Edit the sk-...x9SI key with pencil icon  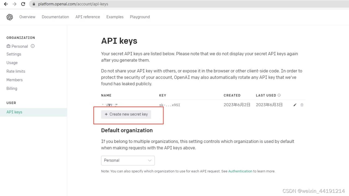(x=295, y=105)
